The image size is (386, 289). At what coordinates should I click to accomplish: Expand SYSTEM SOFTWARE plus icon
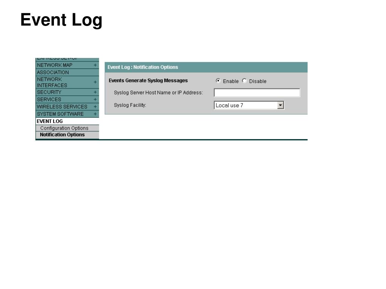[x=95, y=114]
